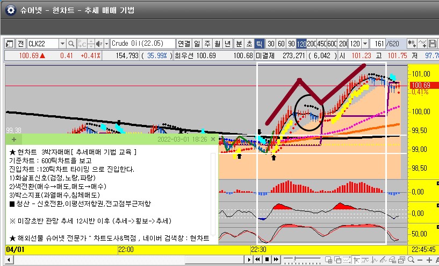Toggle the side panel icon left of 전
The width and height of the screenshot is (439, 266).
[10, 44]
